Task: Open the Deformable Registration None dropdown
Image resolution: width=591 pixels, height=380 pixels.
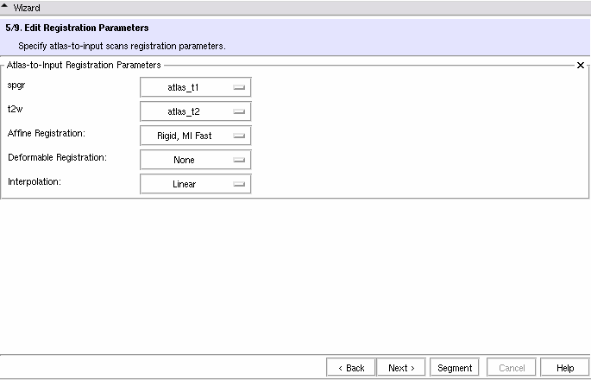Action: 195,160
